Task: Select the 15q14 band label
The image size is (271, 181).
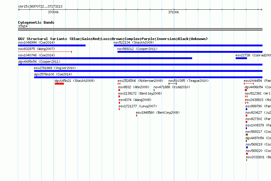Action: (x=23, y=26)
